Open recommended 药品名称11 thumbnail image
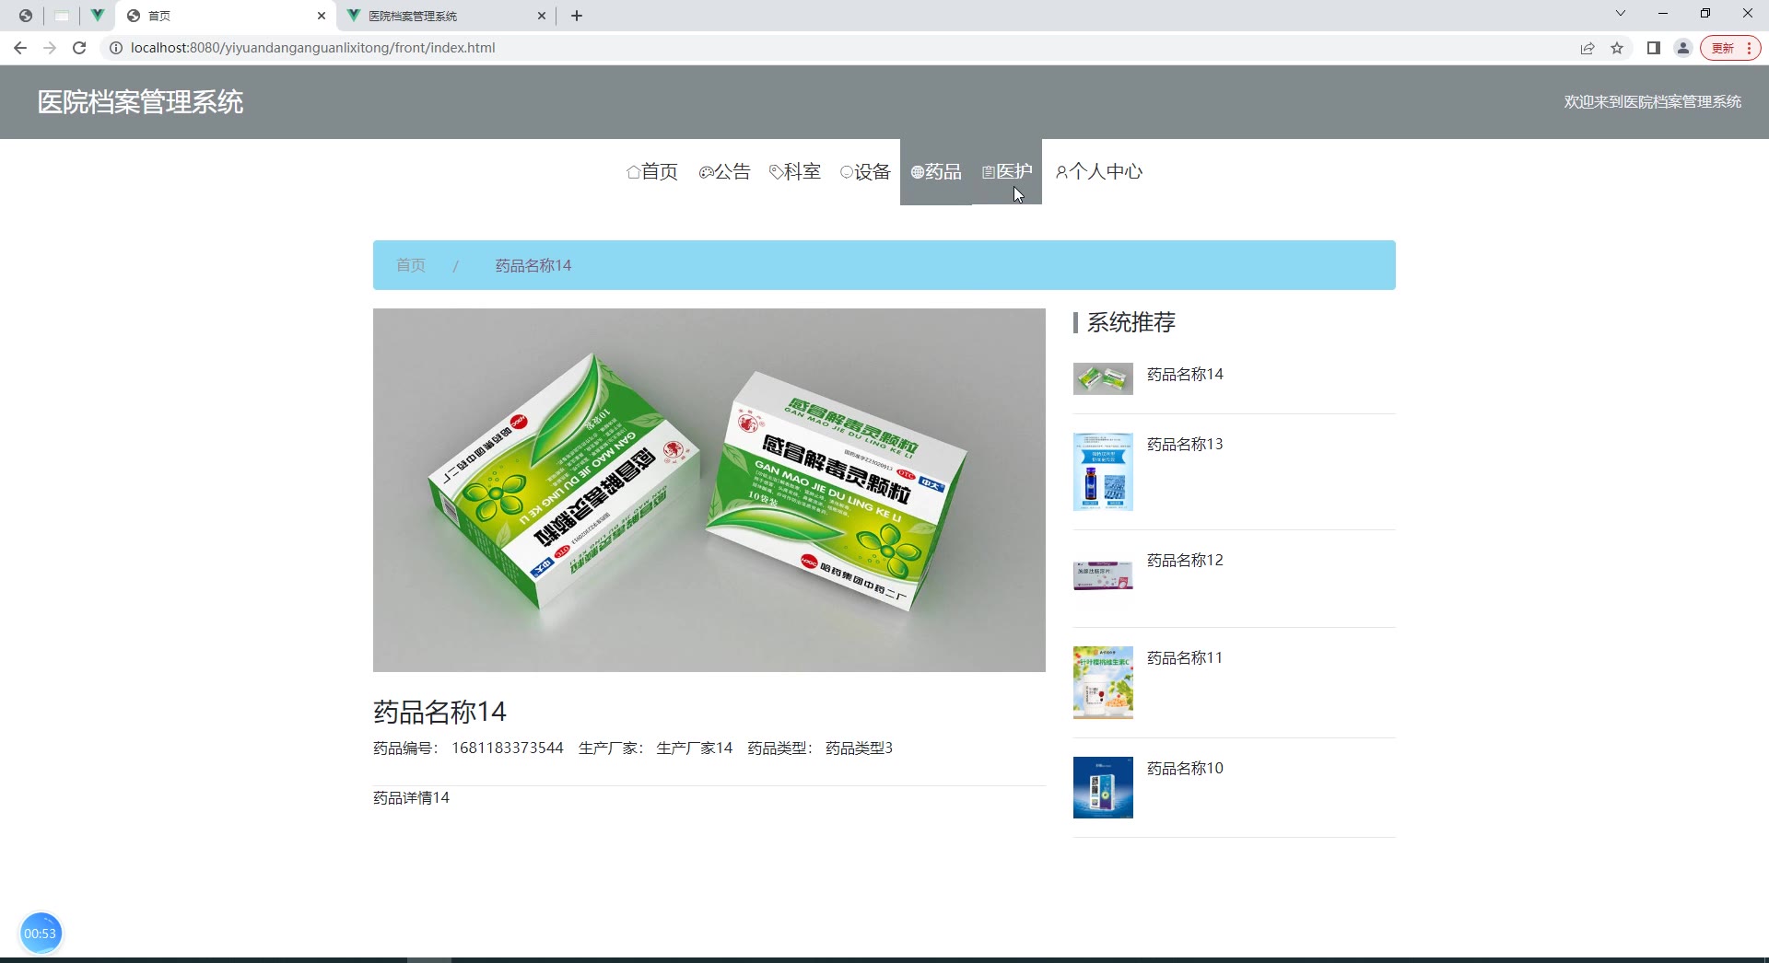Screen dimensions: 1769x963 tap(1103, 682)
